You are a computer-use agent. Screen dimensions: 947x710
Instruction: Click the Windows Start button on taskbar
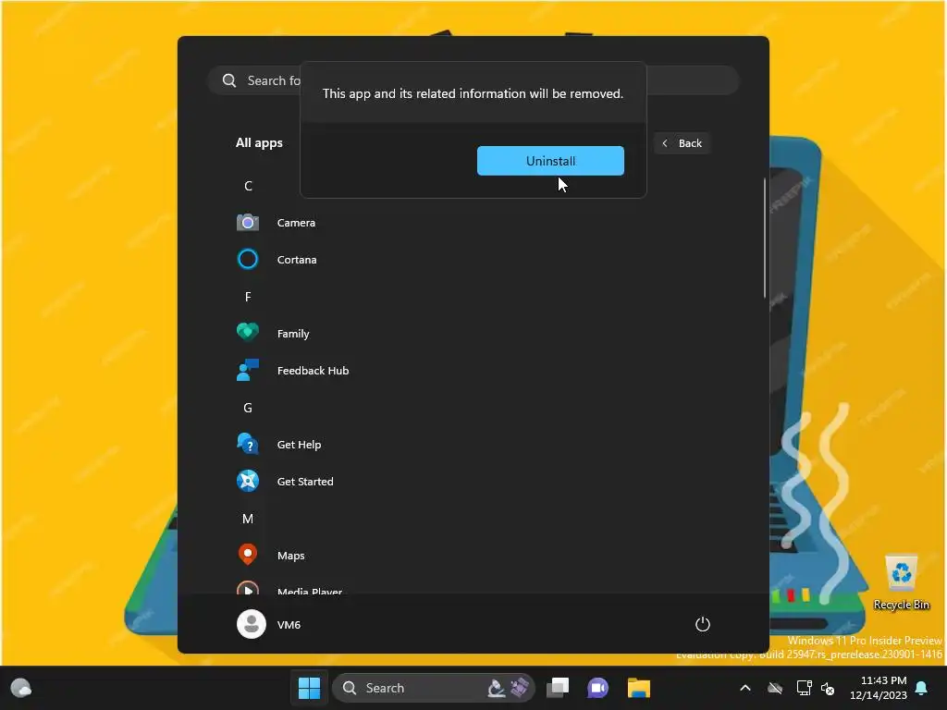tap(309, 688)
